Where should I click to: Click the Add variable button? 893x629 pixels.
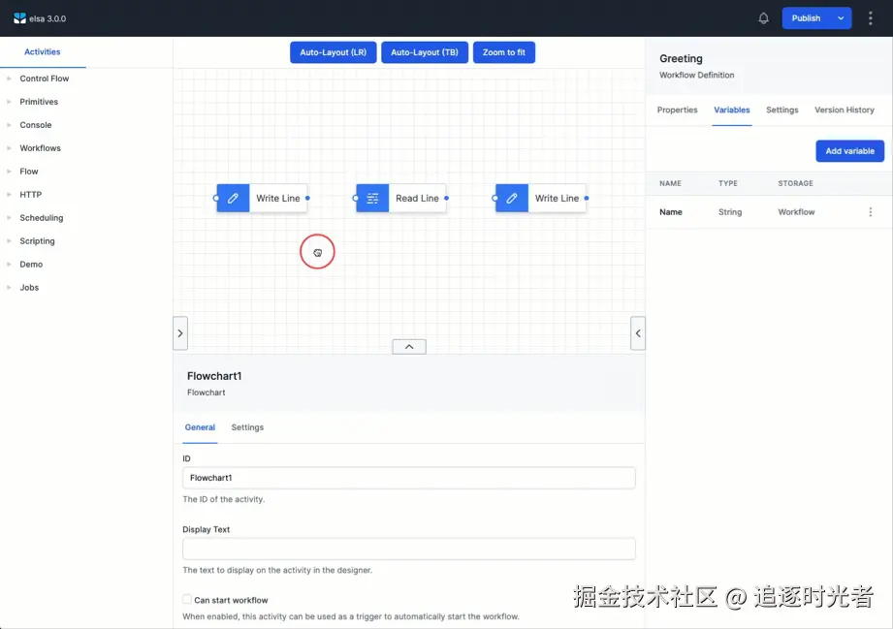coord(849,151)
